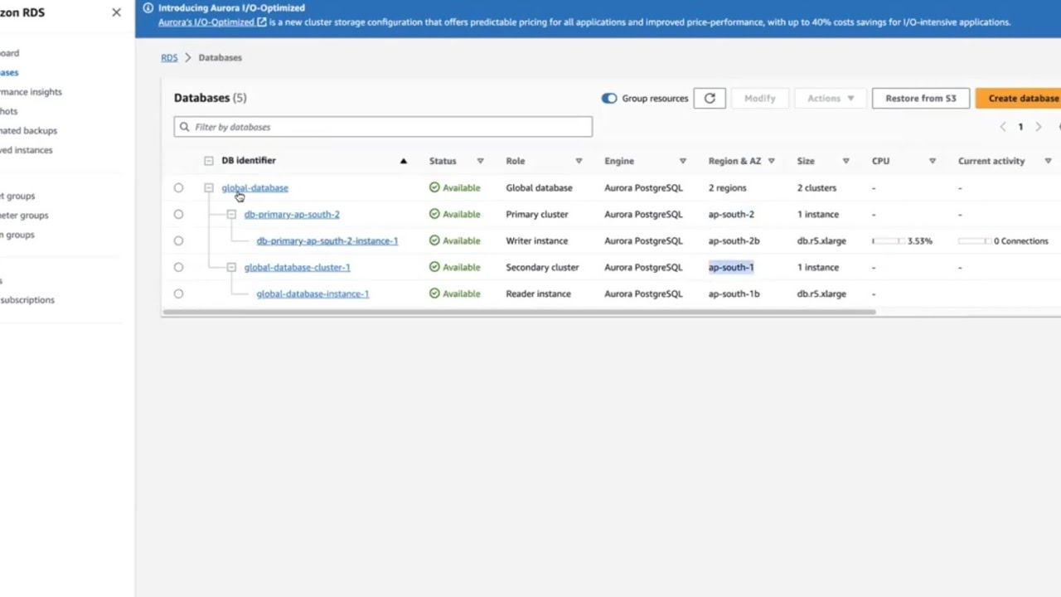Select the radio button for the Writer instance row

coord(178,240)
